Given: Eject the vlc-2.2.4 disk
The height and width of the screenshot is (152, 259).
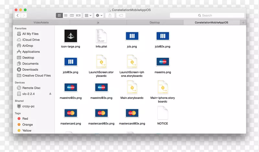Looking at the screenshot, I should click(50, 94).
